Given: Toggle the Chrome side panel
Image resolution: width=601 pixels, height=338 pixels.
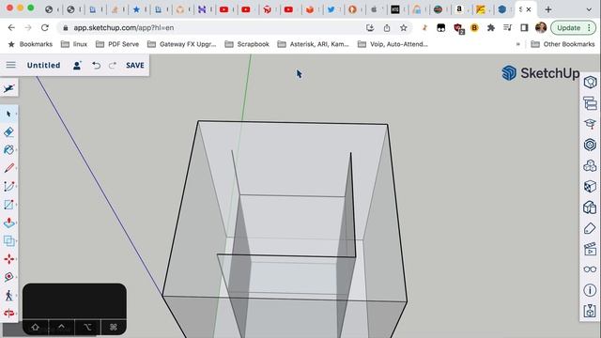Looking at the screenshot, I should [x=524, y=27].
